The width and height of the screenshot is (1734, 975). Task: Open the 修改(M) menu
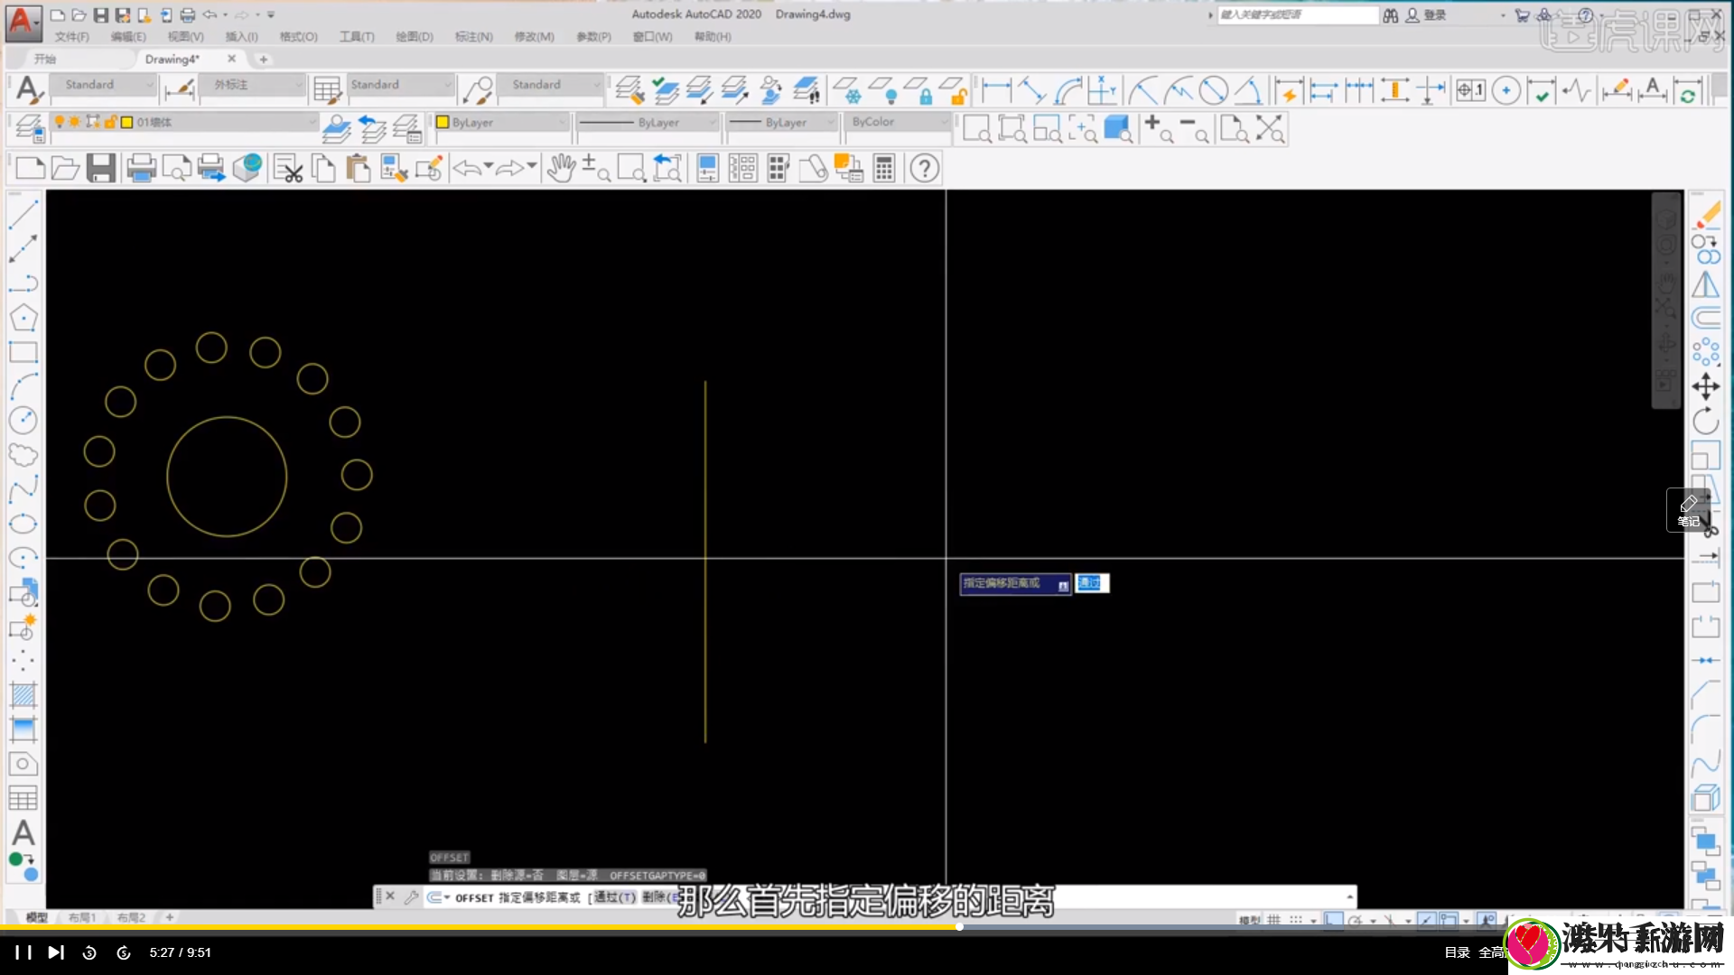534,36
